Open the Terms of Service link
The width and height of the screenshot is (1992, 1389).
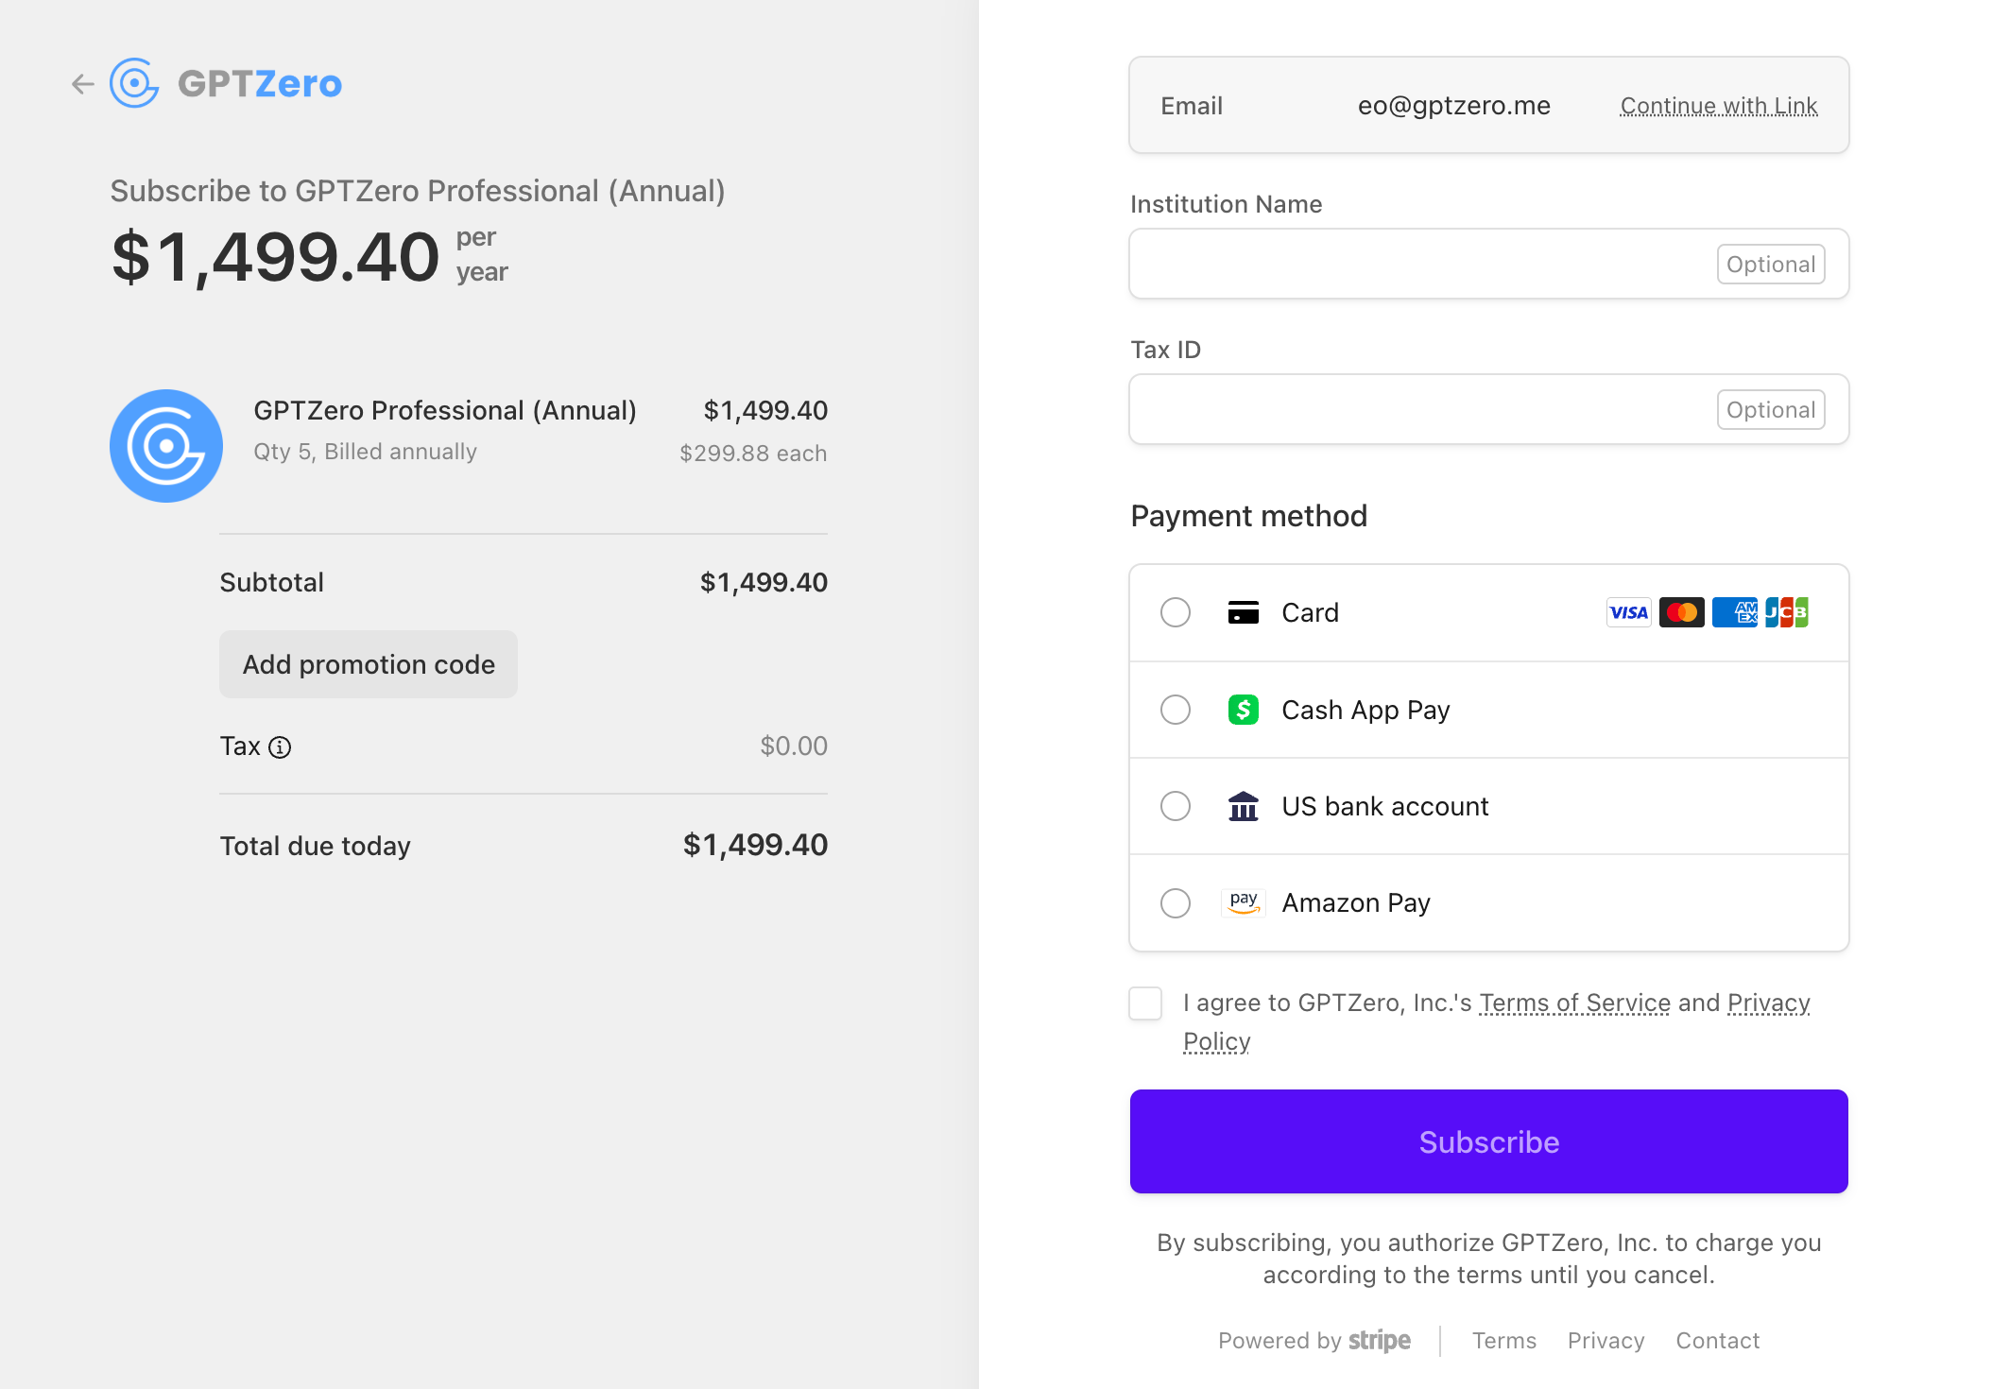tap(1574, 1003)
